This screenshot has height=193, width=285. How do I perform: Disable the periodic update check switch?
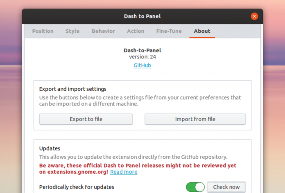pos(195,187)
